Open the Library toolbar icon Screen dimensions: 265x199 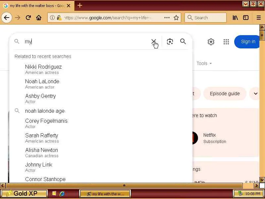tap(235, 18)
